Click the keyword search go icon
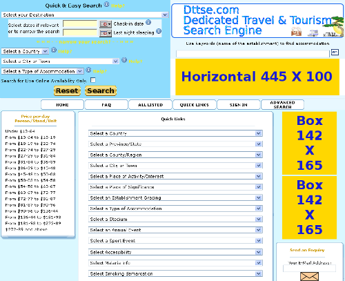 [335, 52]
